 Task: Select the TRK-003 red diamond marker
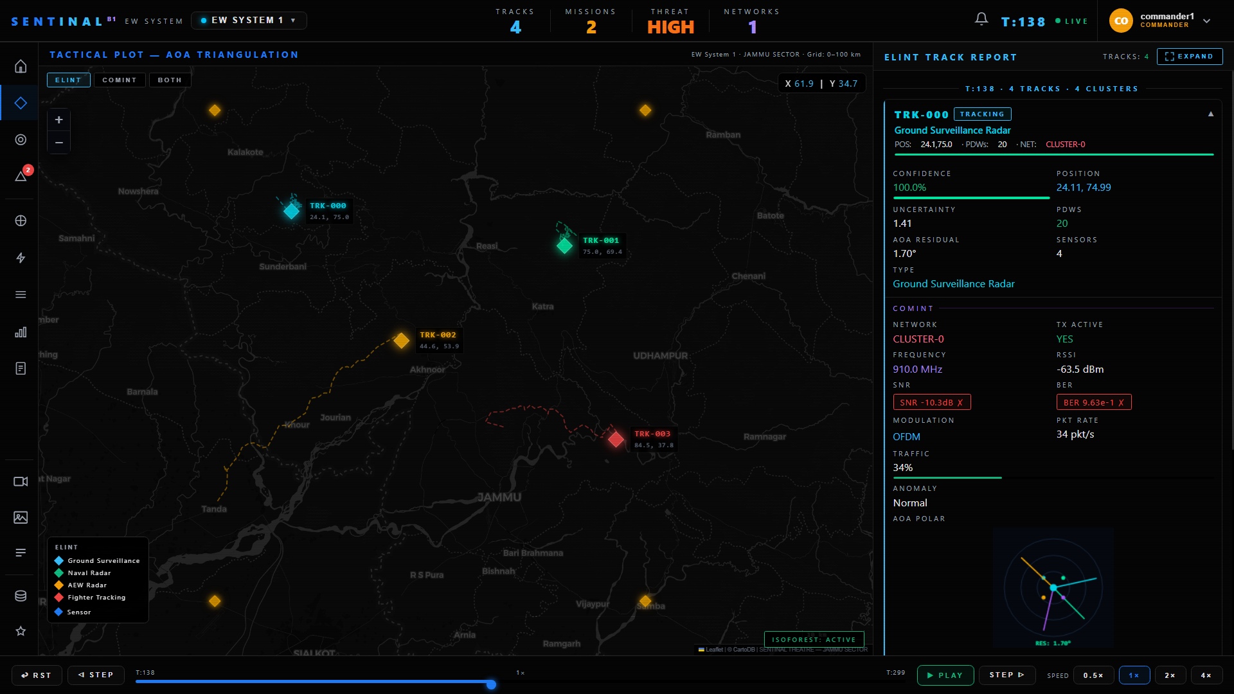(616, 439)
